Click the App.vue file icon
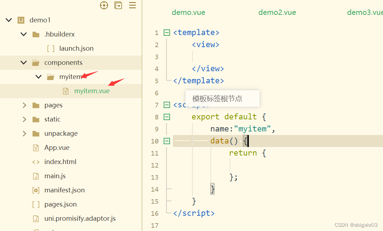This screenshot has width=383, height=231. point(36,148)
